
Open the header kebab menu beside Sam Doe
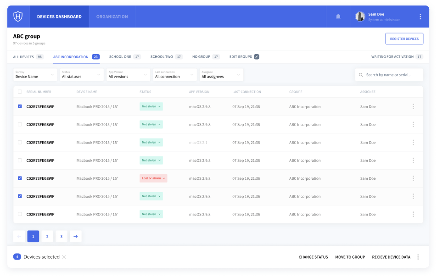coord(420,17)
